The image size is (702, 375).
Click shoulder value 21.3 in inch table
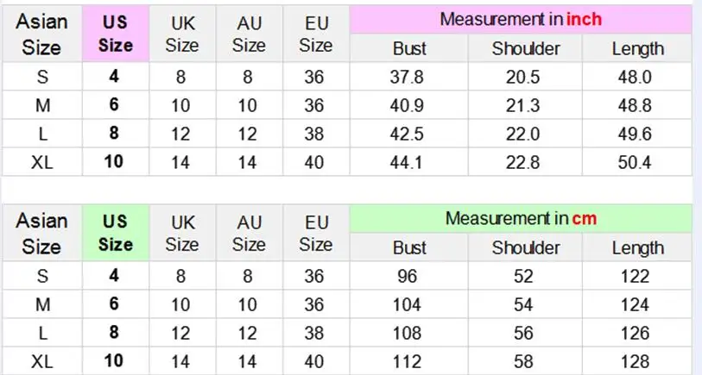[x=523, y=105]
